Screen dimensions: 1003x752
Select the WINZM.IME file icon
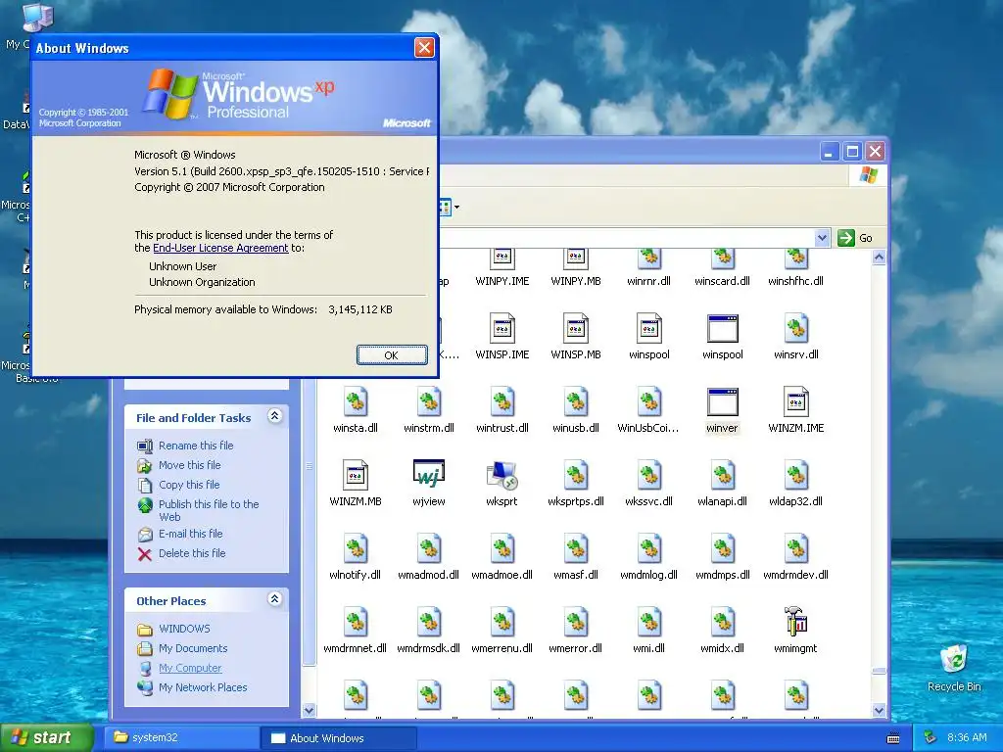[x=795, y=402]
